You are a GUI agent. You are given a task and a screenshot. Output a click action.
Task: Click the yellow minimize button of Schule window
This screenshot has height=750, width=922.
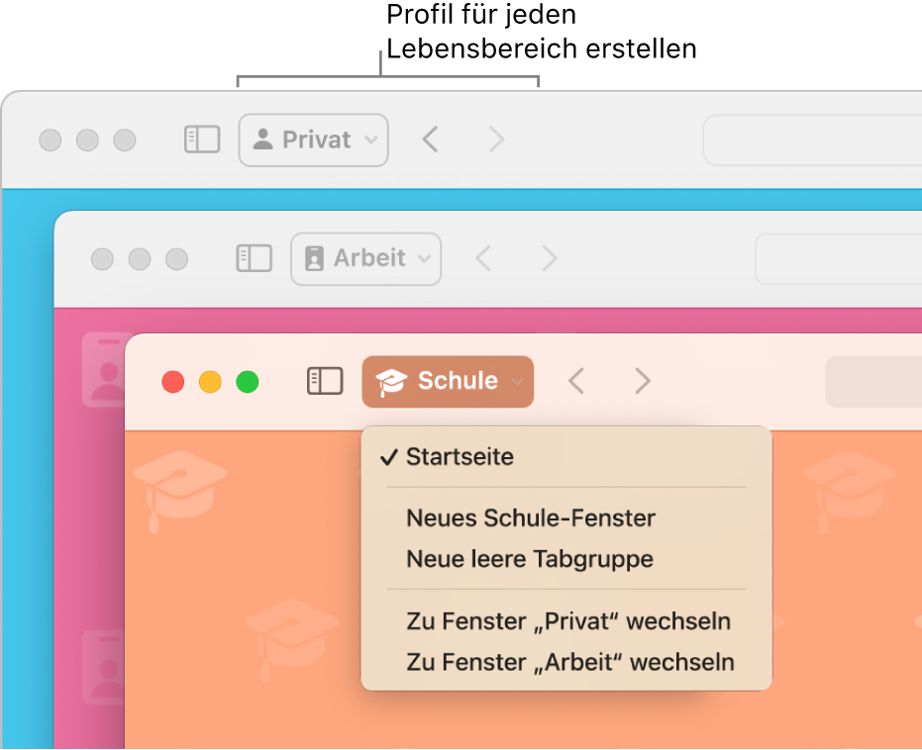click(x=210, y=381)
